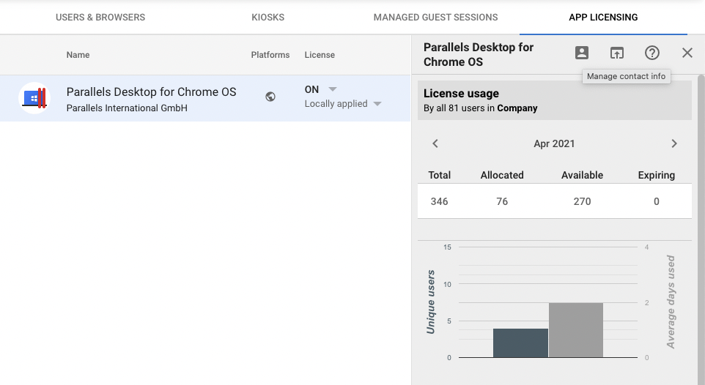Select the App Licensing tab
The image size is (705, 385).
click(603, 18)
